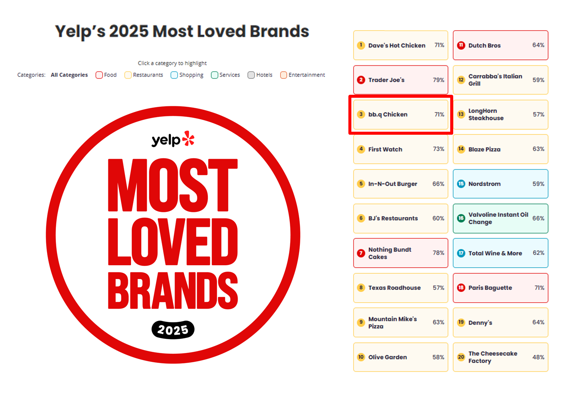
Task: Open the Nothing Bundt Cakes card
Action: (x=401, y=253)
